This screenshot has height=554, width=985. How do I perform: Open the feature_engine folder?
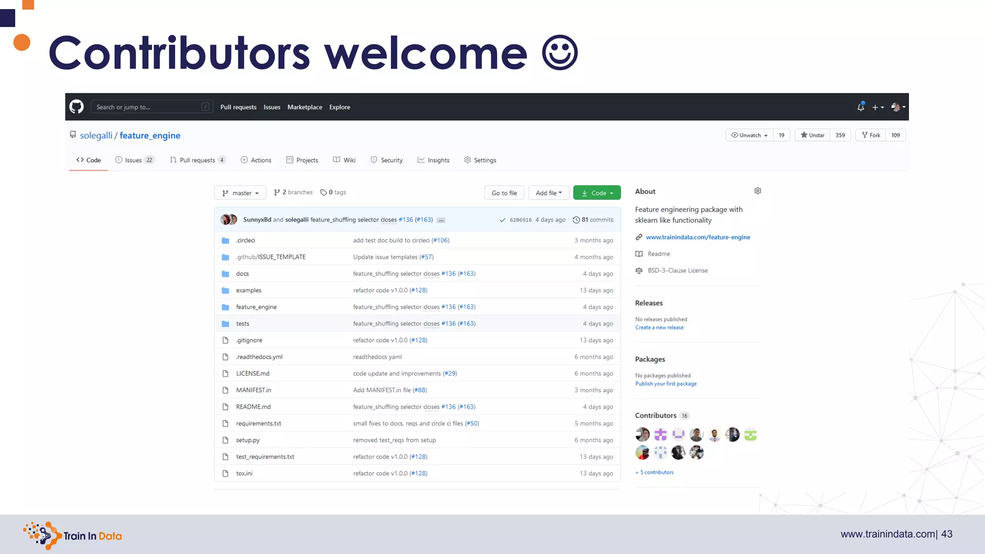tap(256, 307)
